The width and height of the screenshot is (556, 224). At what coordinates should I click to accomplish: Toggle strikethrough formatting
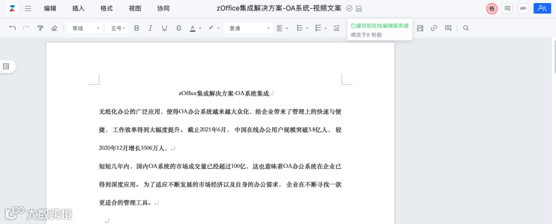[x=179, y=28]
